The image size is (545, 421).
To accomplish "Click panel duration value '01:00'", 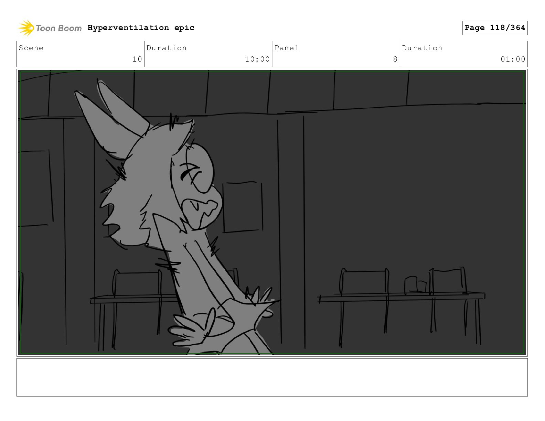I will (x=513, y=59).
